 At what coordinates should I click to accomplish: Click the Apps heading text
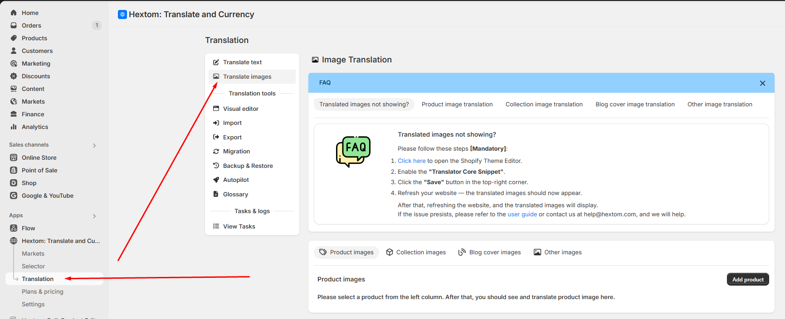(16, 215)
